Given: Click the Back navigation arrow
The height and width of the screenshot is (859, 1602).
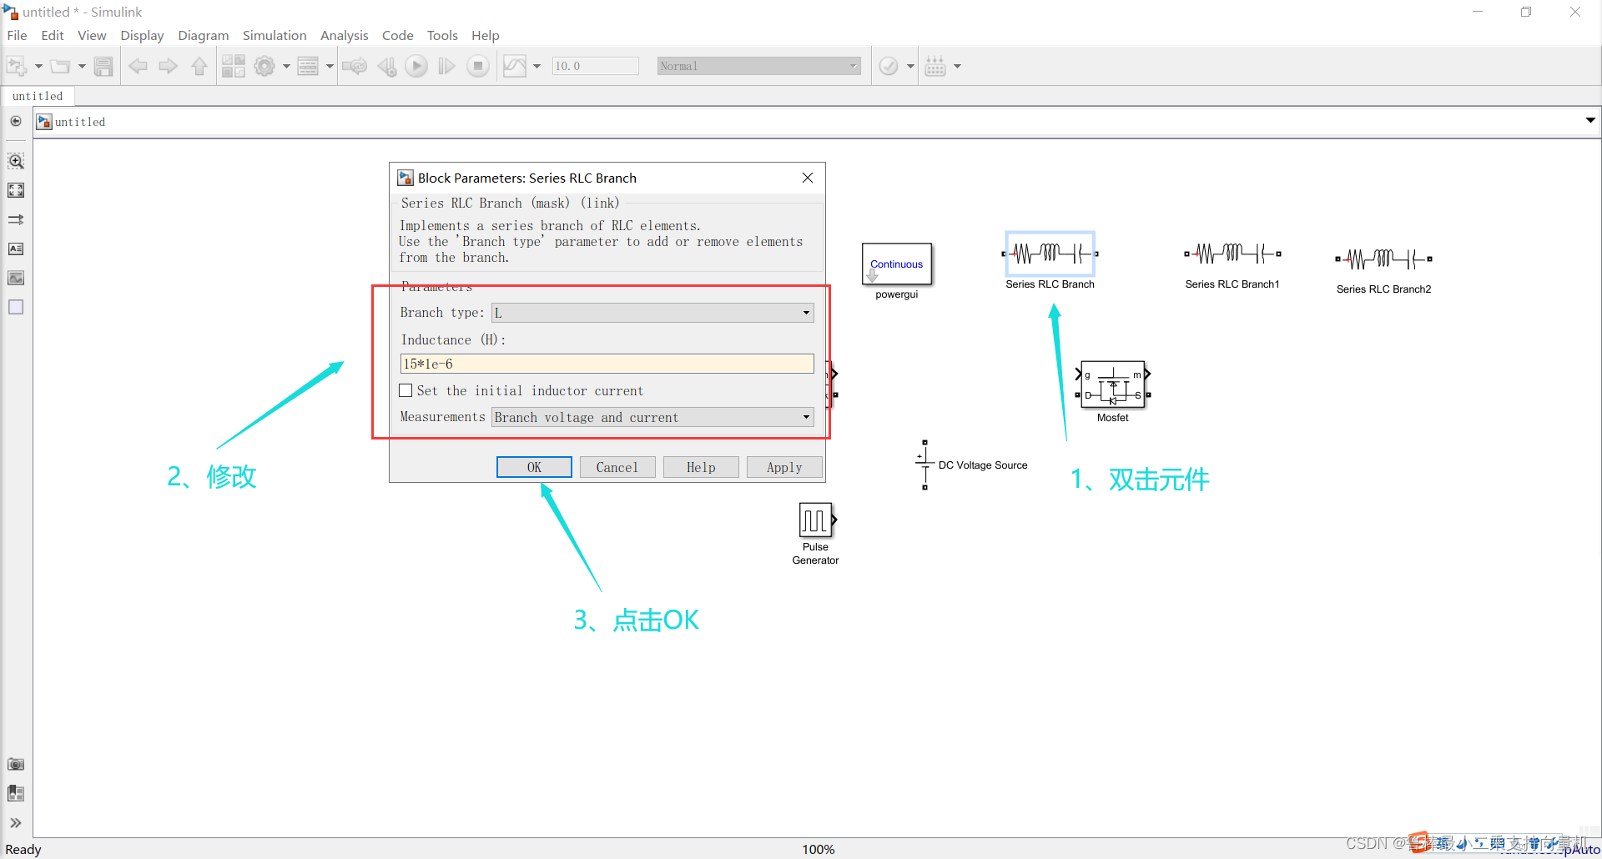Looking at the screenshot, I should pyautogui.click(x=139, y=66).
